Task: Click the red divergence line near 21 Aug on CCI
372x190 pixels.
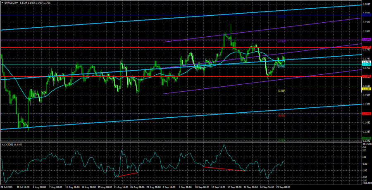Action: 128,174
